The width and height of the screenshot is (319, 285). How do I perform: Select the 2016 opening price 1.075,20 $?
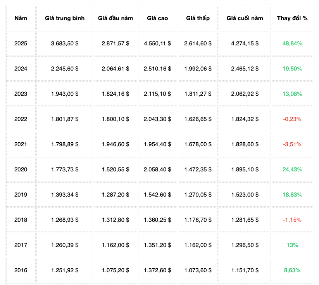pos(116,270)
